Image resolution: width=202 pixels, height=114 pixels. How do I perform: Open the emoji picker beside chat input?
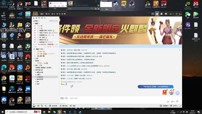point(66,98)
